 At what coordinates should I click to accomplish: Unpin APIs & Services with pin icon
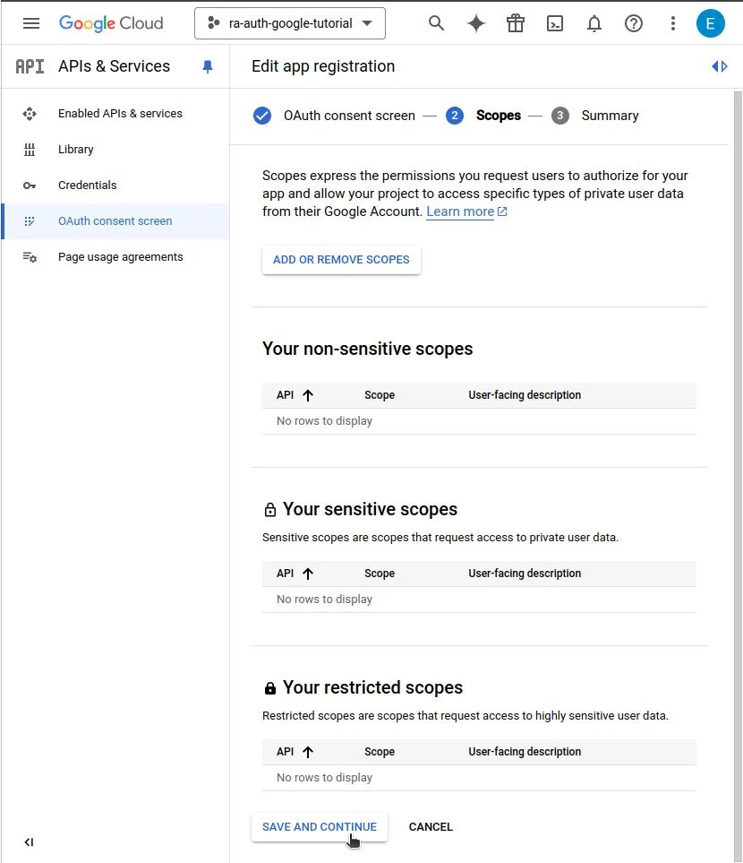[x=208, y=66]
